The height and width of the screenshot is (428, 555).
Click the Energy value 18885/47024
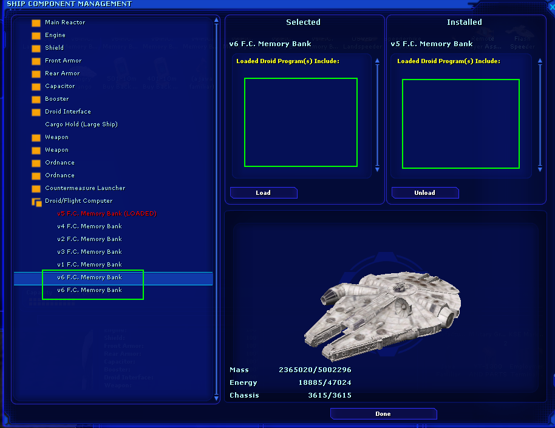click(x=325, y=382)
